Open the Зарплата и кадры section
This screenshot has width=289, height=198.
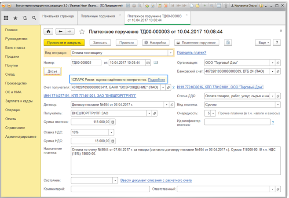(x=19, y=101)
